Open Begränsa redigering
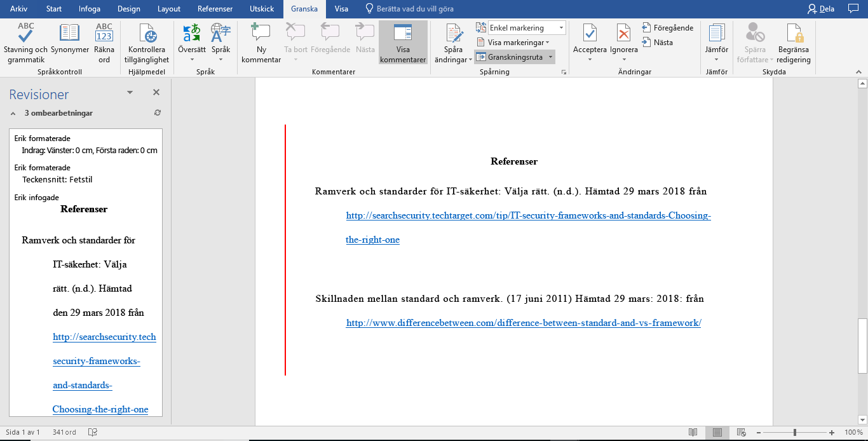This screenshot has height=441, width=868. coord(794,43)
